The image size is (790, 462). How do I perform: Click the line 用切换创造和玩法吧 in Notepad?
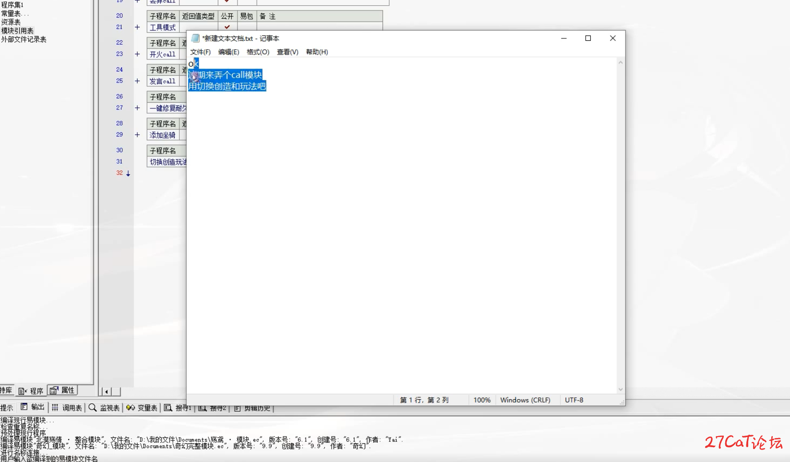tap(227, 86)
